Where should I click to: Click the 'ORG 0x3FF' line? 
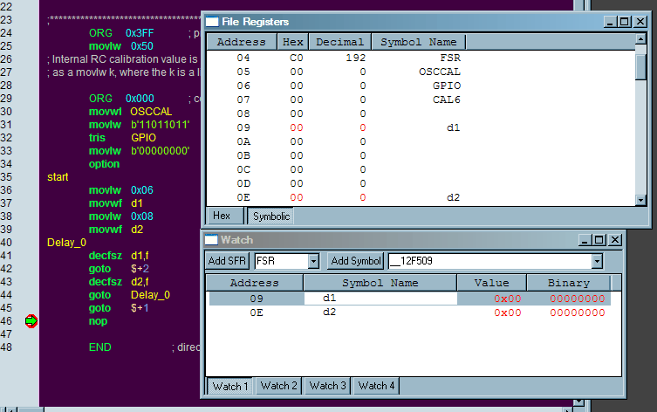click(x=121, y=32)
